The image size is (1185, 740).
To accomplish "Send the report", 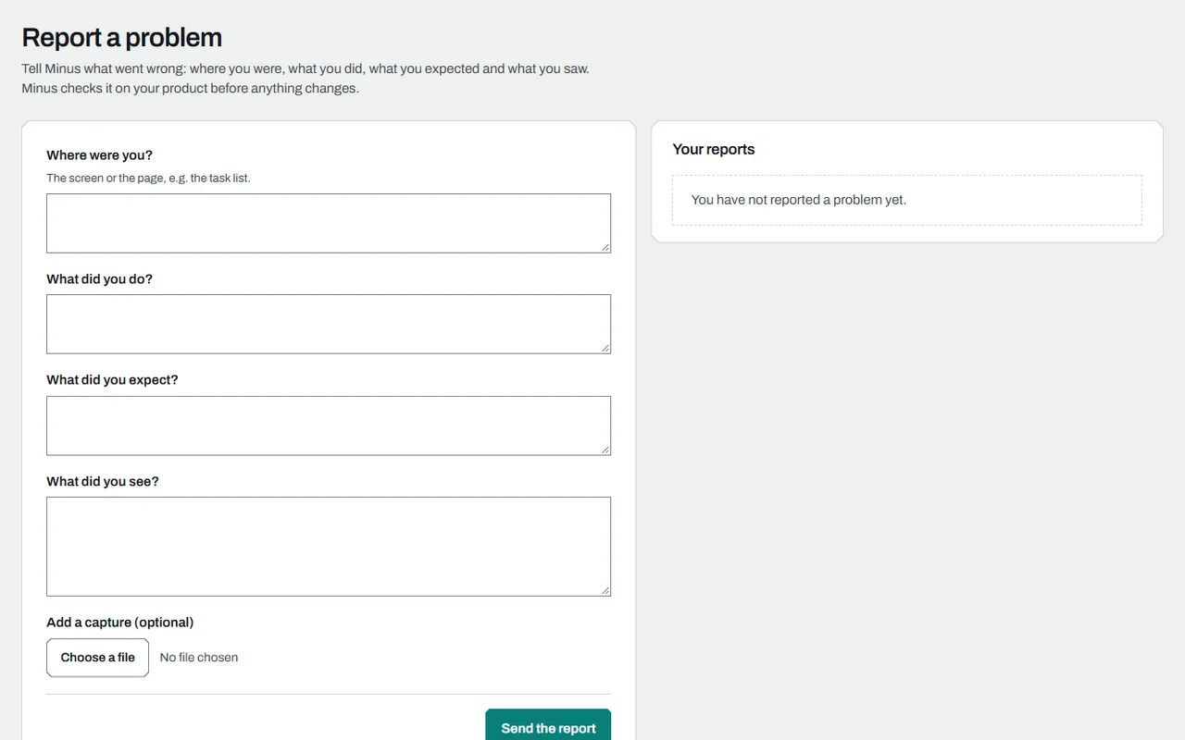I will coord(548,725).
